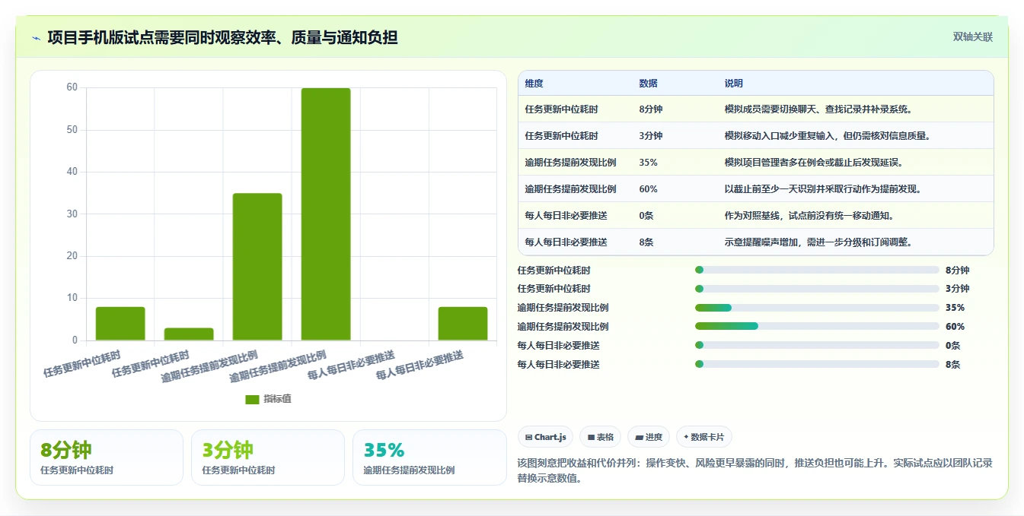Click the footnote paragraph starting 该图刻意把收益

click(x=755, y=470)
